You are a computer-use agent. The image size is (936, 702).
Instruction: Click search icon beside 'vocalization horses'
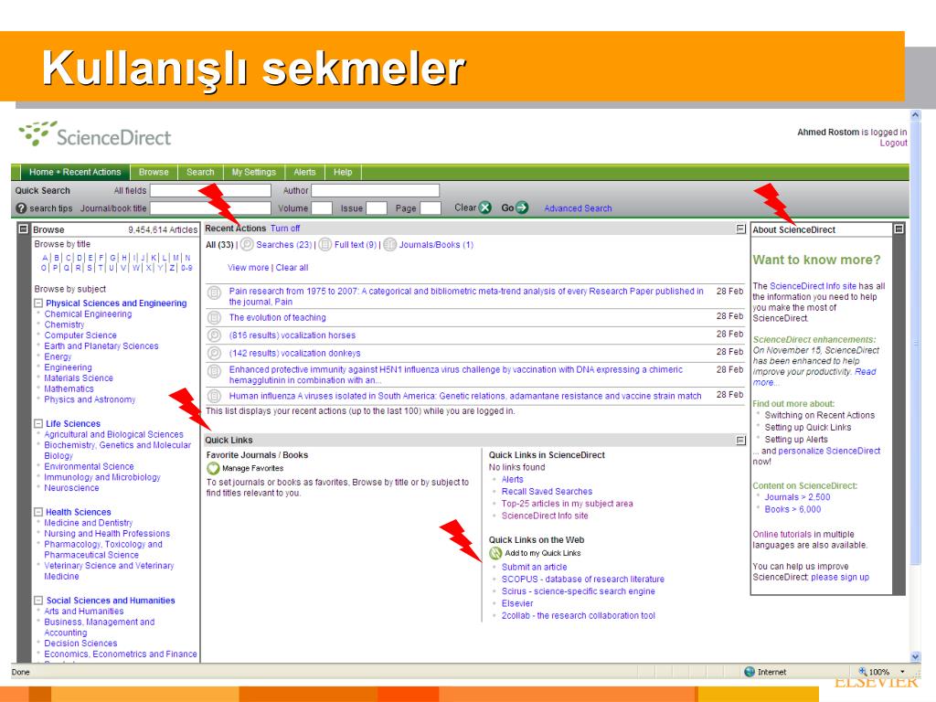click(214, 335)
